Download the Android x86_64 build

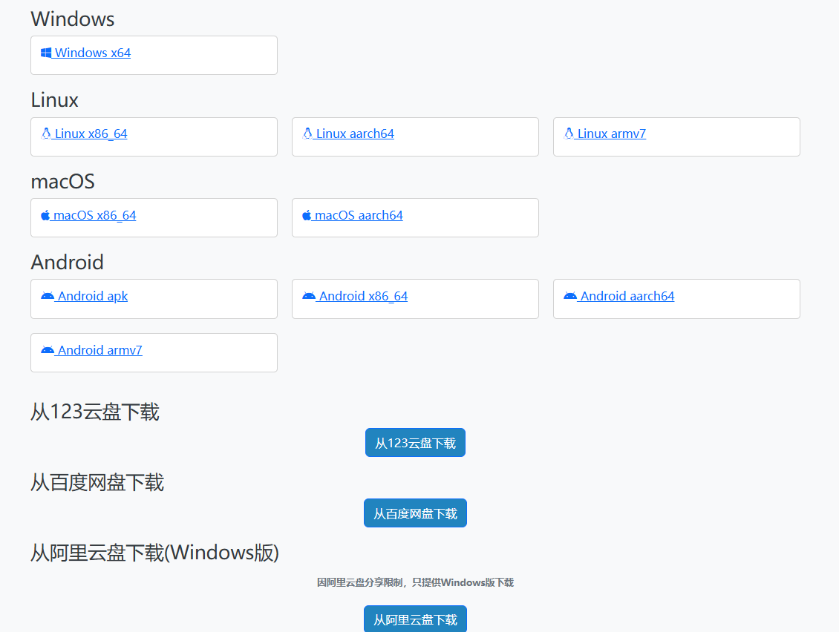[363, 296]
